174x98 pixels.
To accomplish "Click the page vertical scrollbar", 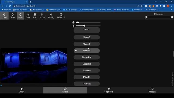I will [x=173, y=54].
